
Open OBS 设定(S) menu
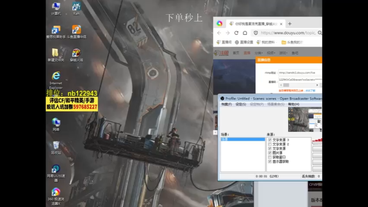pyautogui.click(x=241, y=104)
